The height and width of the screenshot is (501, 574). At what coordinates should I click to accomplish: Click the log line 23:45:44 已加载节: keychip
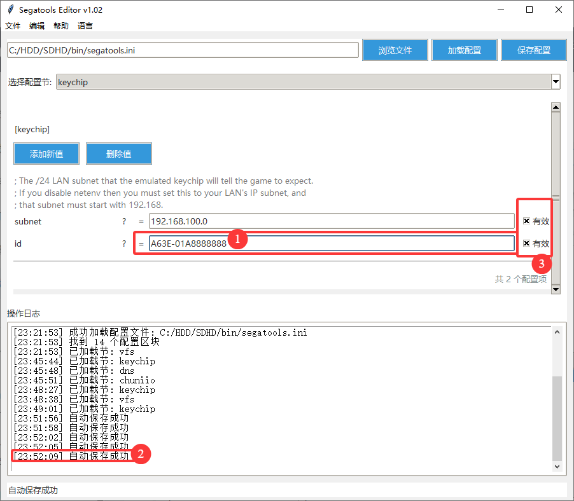coord(84,361)
